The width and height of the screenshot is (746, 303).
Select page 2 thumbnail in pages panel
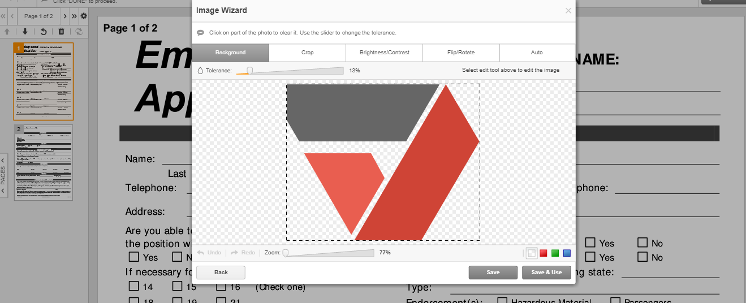[44, 163]
